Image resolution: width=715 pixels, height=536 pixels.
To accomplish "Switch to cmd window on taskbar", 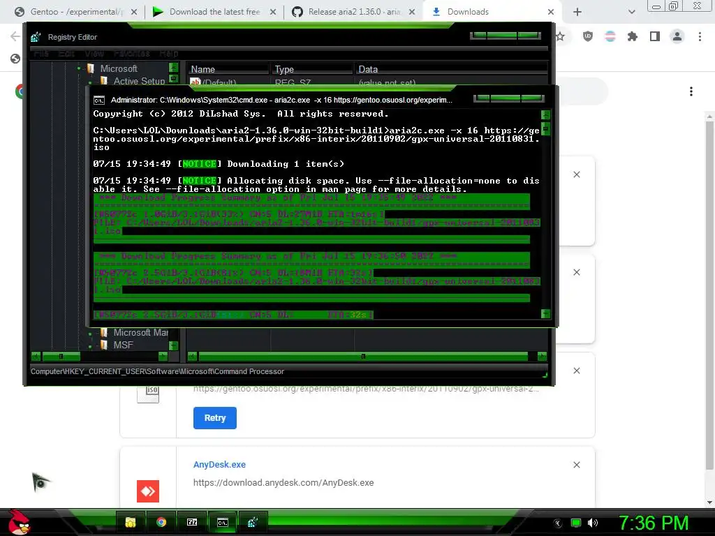I will (223, 522).
